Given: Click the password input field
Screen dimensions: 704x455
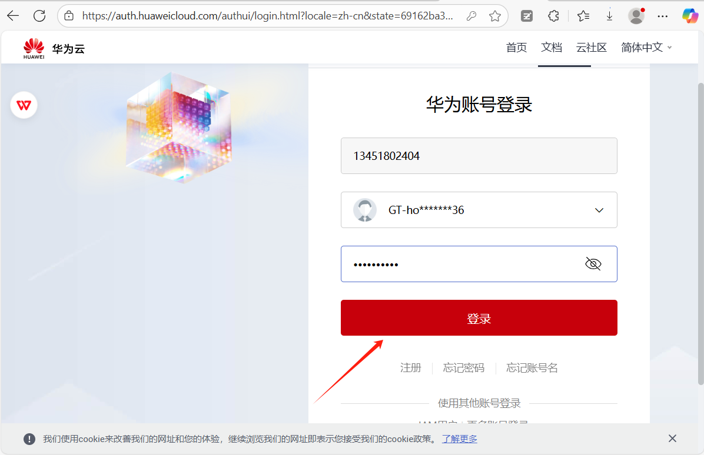Looking at the screenshot, I should [x=479, y=264].
